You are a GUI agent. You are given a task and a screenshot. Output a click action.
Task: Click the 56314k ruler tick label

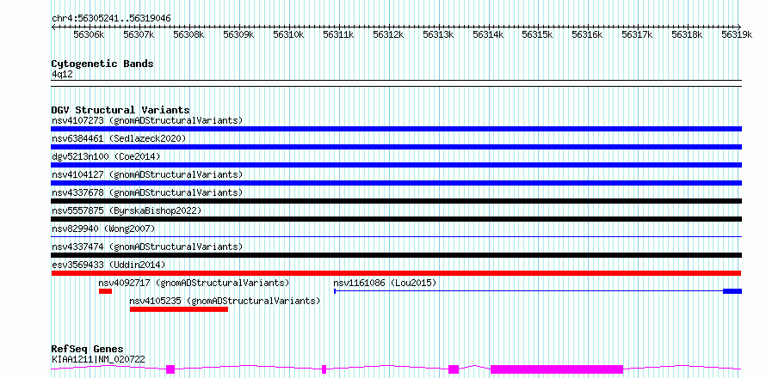489,34
